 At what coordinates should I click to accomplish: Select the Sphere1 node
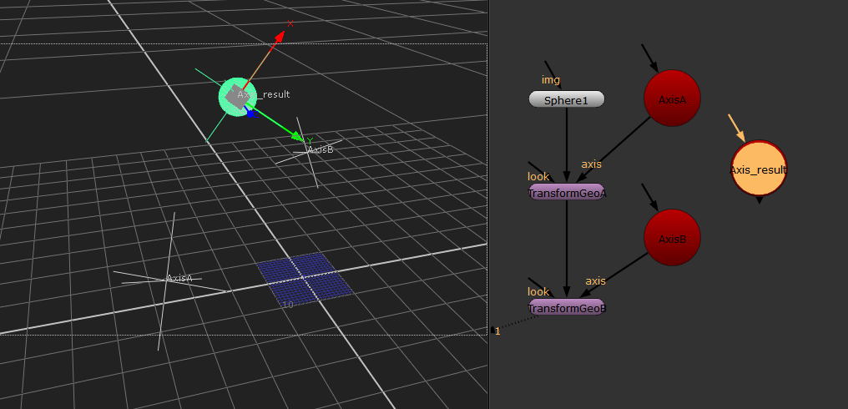coord(566,100)
